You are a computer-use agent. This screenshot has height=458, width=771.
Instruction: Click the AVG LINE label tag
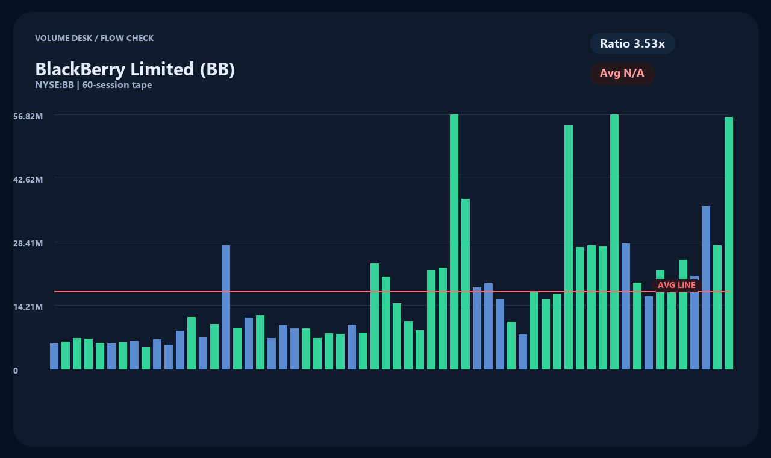point(676,285)
